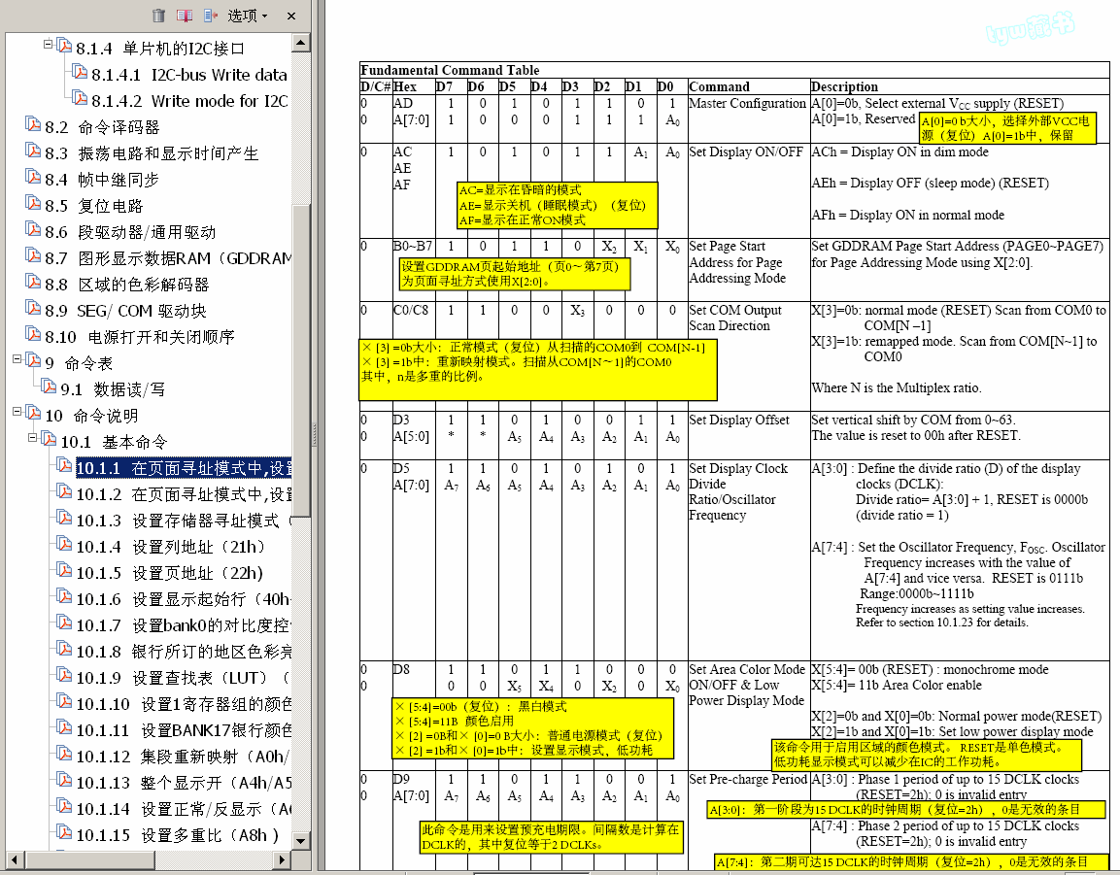This screenshot has width=1120, height=875.
Task: Select the yellow AC=显示在昏暗的模式 annotation note
Action: (557, 205)
